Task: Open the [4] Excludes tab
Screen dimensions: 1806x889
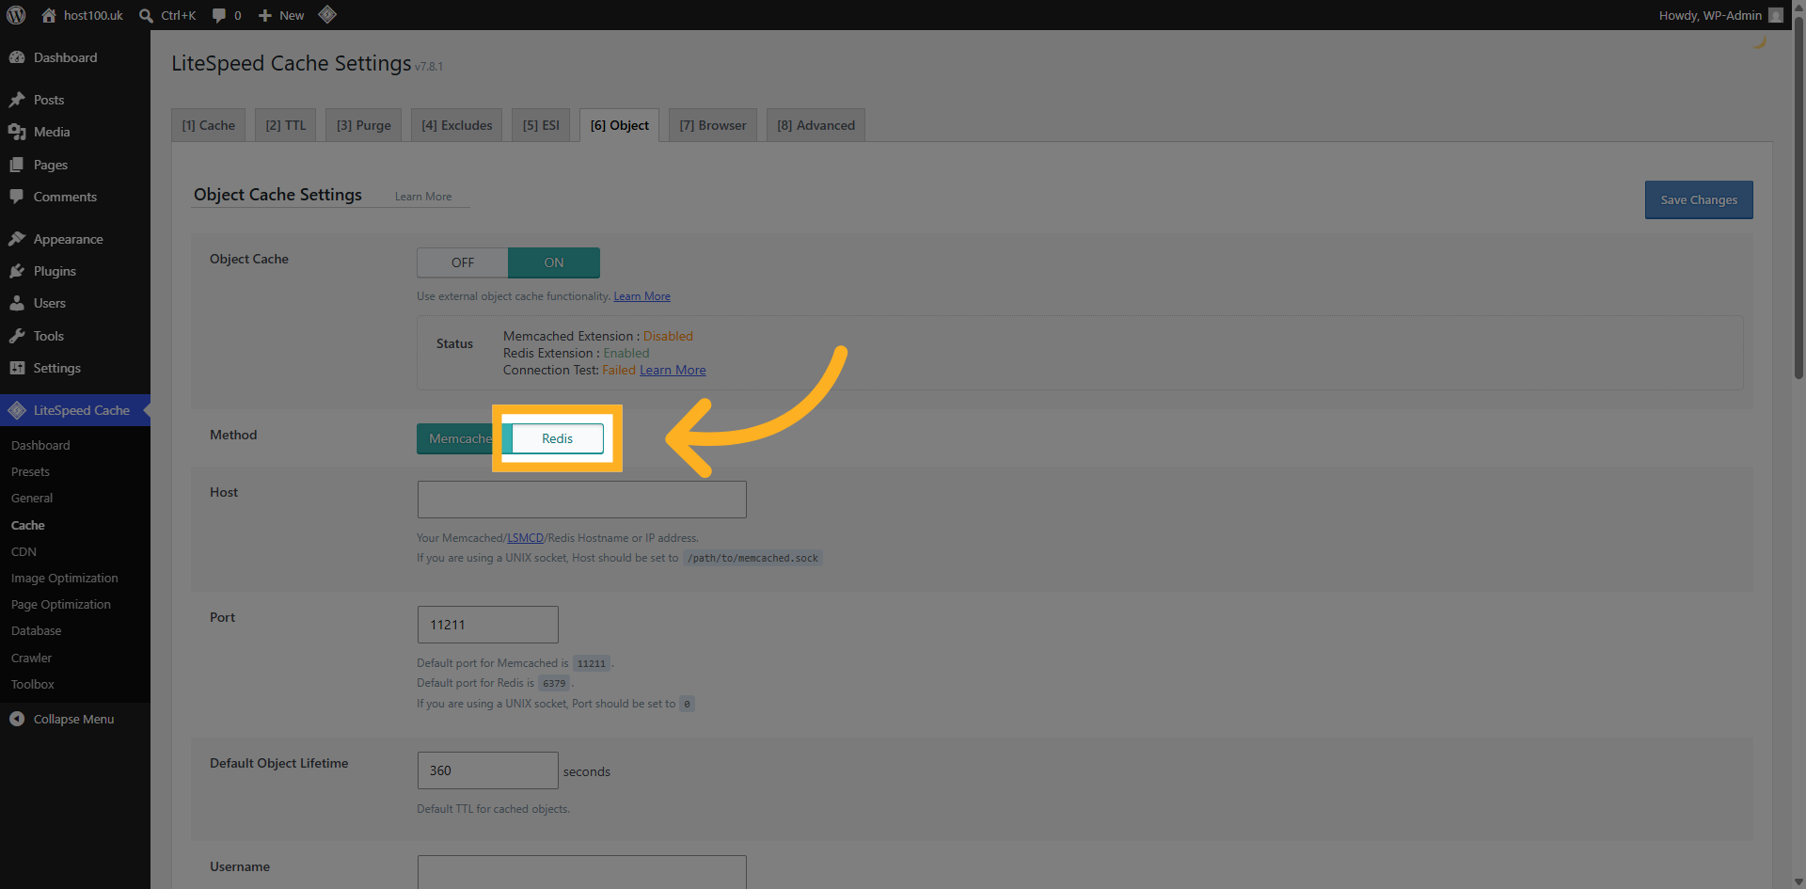Action: click(456, 125)
